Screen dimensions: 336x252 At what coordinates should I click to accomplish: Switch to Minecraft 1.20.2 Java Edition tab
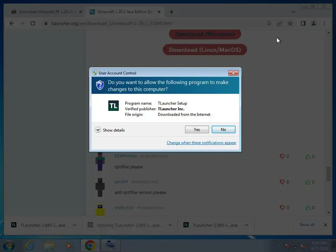[125, 12]
